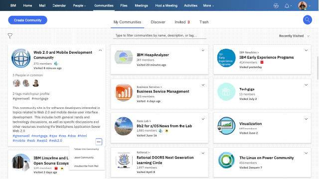Click the blue icon next to 373 members
Screen dimensions: 319x179
(56, 64)
